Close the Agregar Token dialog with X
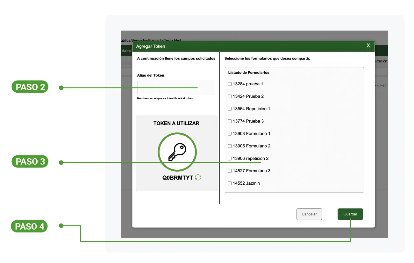The width and height of the screenshot is (414, 263). click(368, 46)
